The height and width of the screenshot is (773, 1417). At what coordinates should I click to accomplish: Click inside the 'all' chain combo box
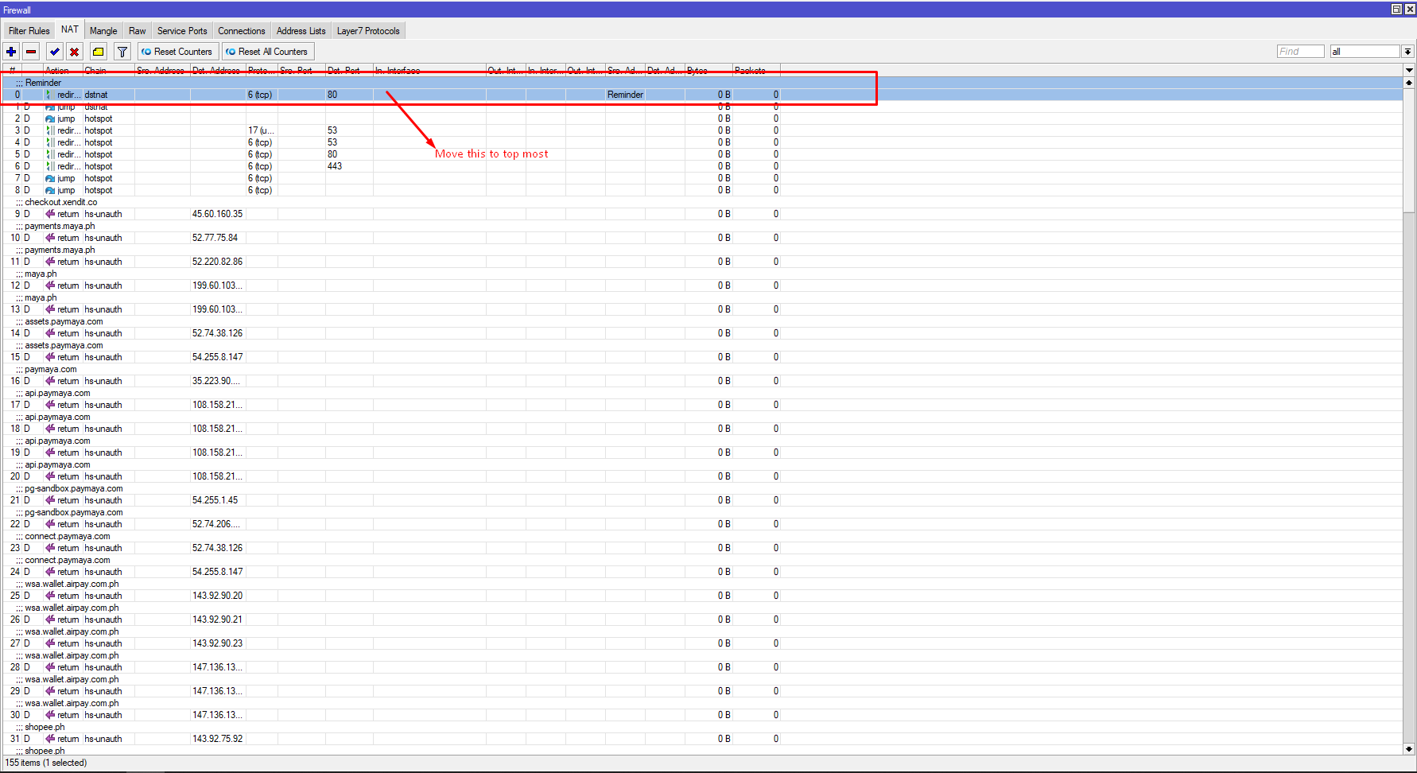(1364, 52)
